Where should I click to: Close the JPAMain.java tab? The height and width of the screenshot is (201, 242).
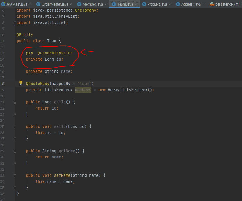30,4
